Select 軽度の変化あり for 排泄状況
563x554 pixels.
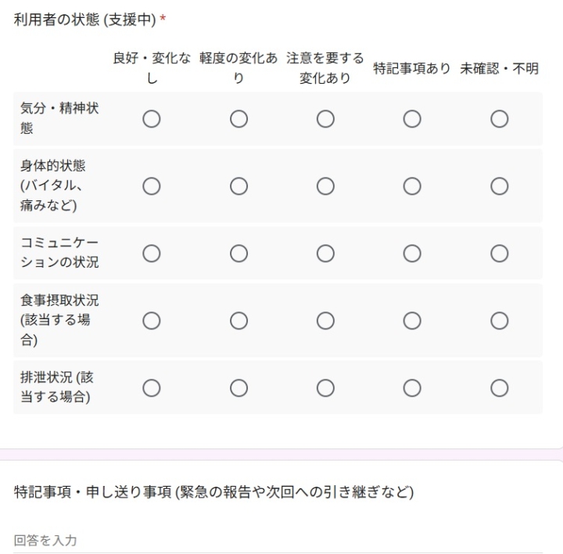point(238,388)
